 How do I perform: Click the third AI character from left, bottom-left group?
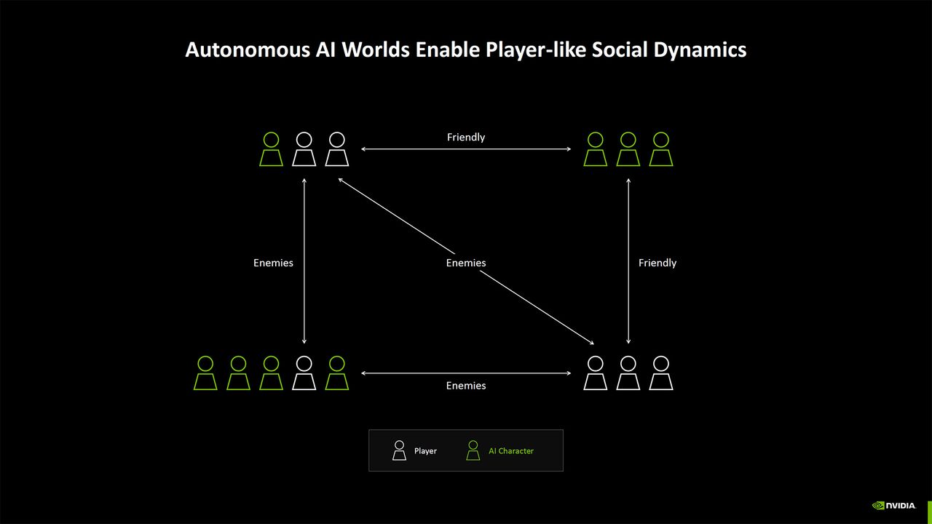272,373
